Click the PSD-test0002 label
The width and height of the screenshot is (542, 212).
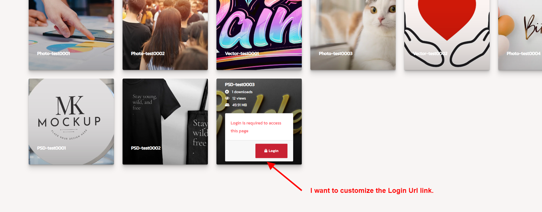146,148
